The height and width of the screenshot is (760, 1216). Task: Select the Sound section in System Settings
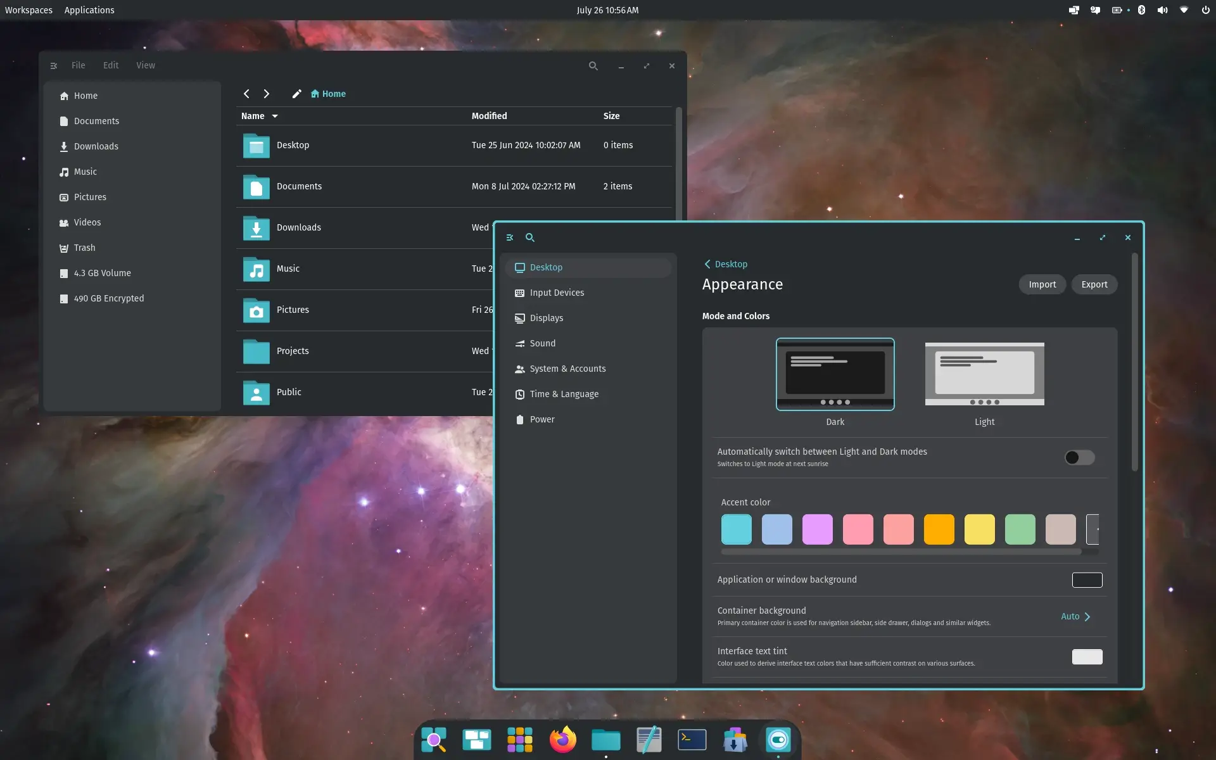(543, 343)
